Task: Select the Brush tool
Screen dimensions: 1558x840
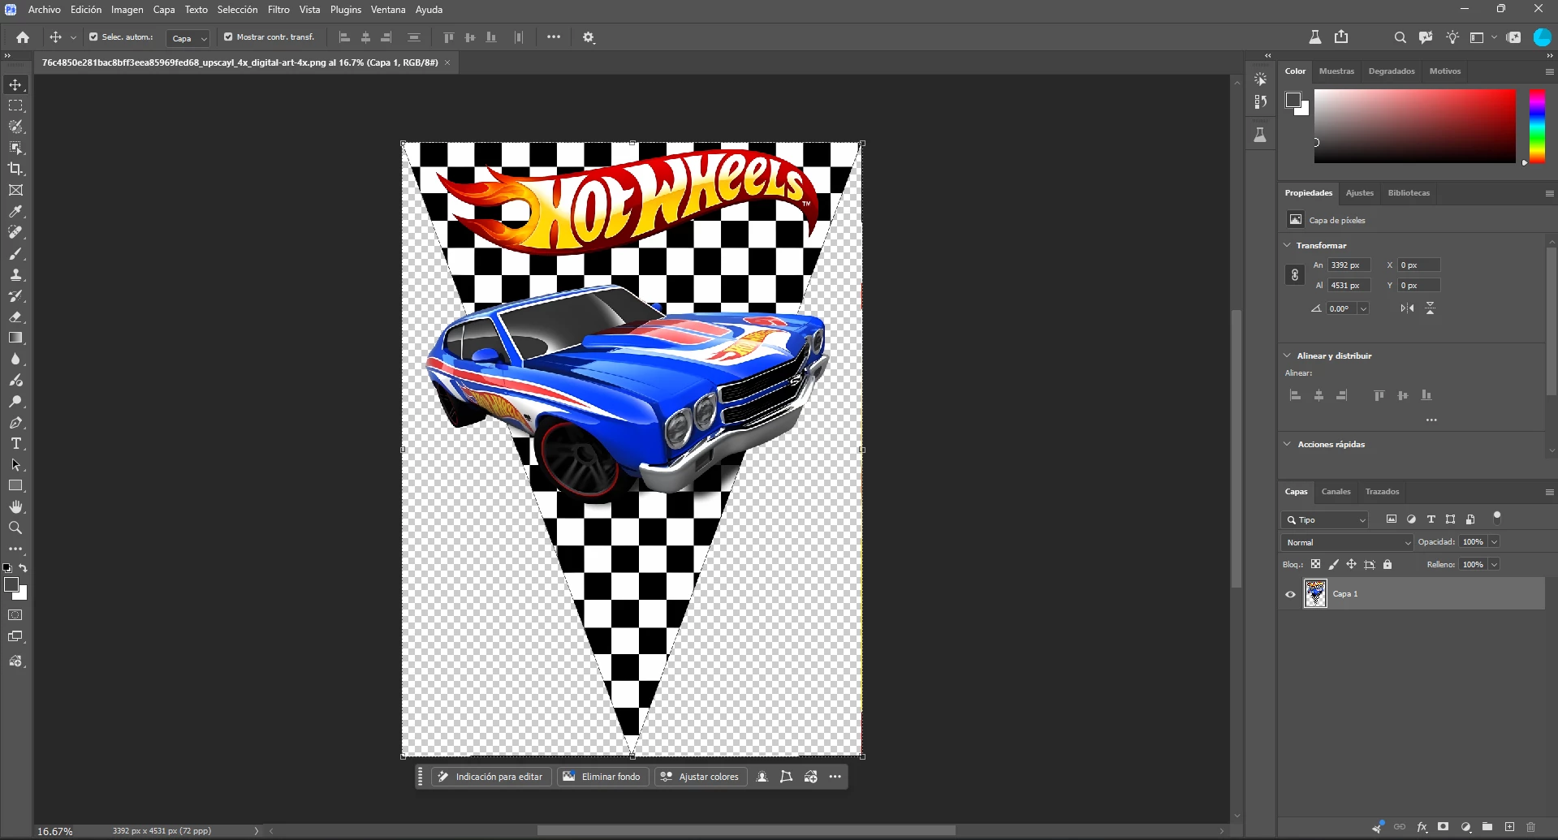Action: click(x=15, y=254)
